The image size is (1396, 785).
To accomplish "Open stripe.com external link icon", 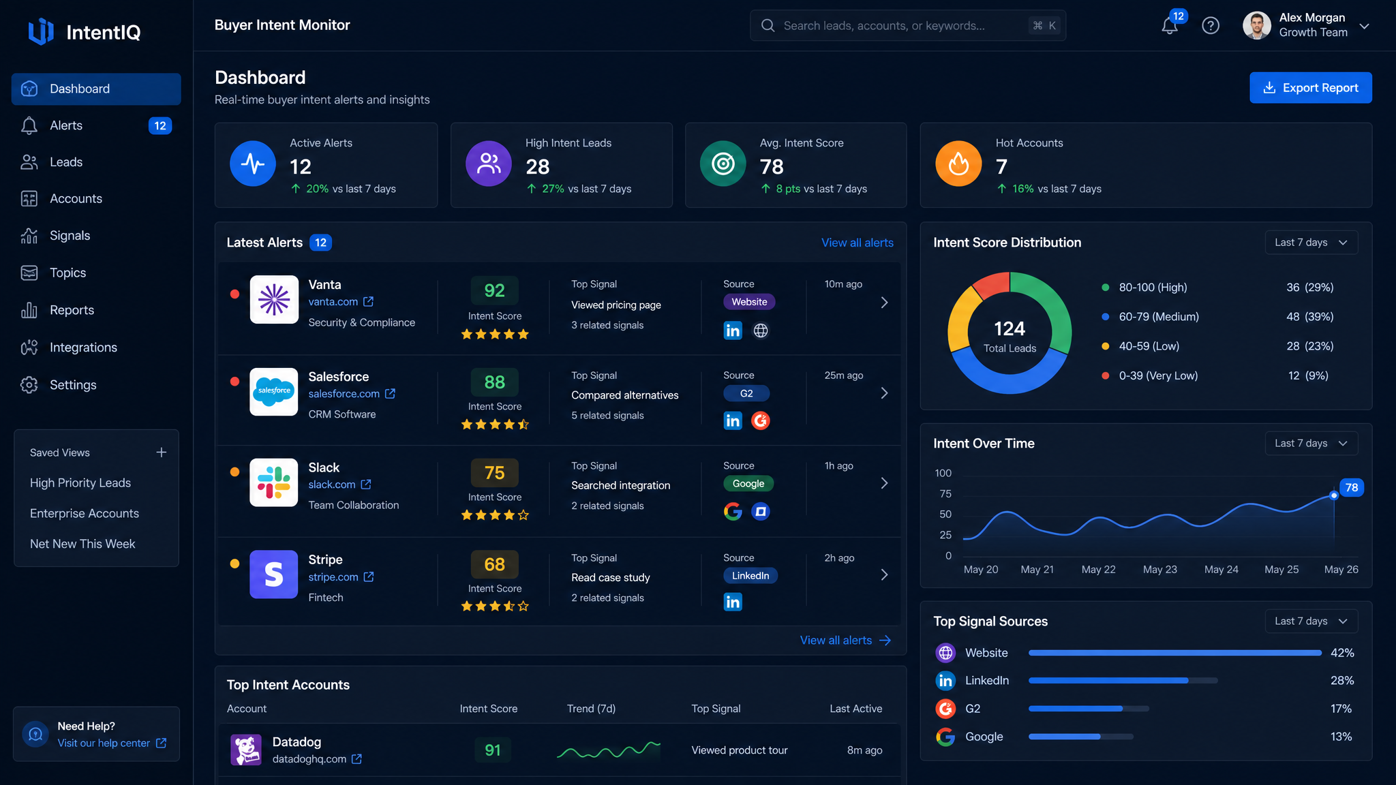I will pyautogui.click(x=369, y=577).
